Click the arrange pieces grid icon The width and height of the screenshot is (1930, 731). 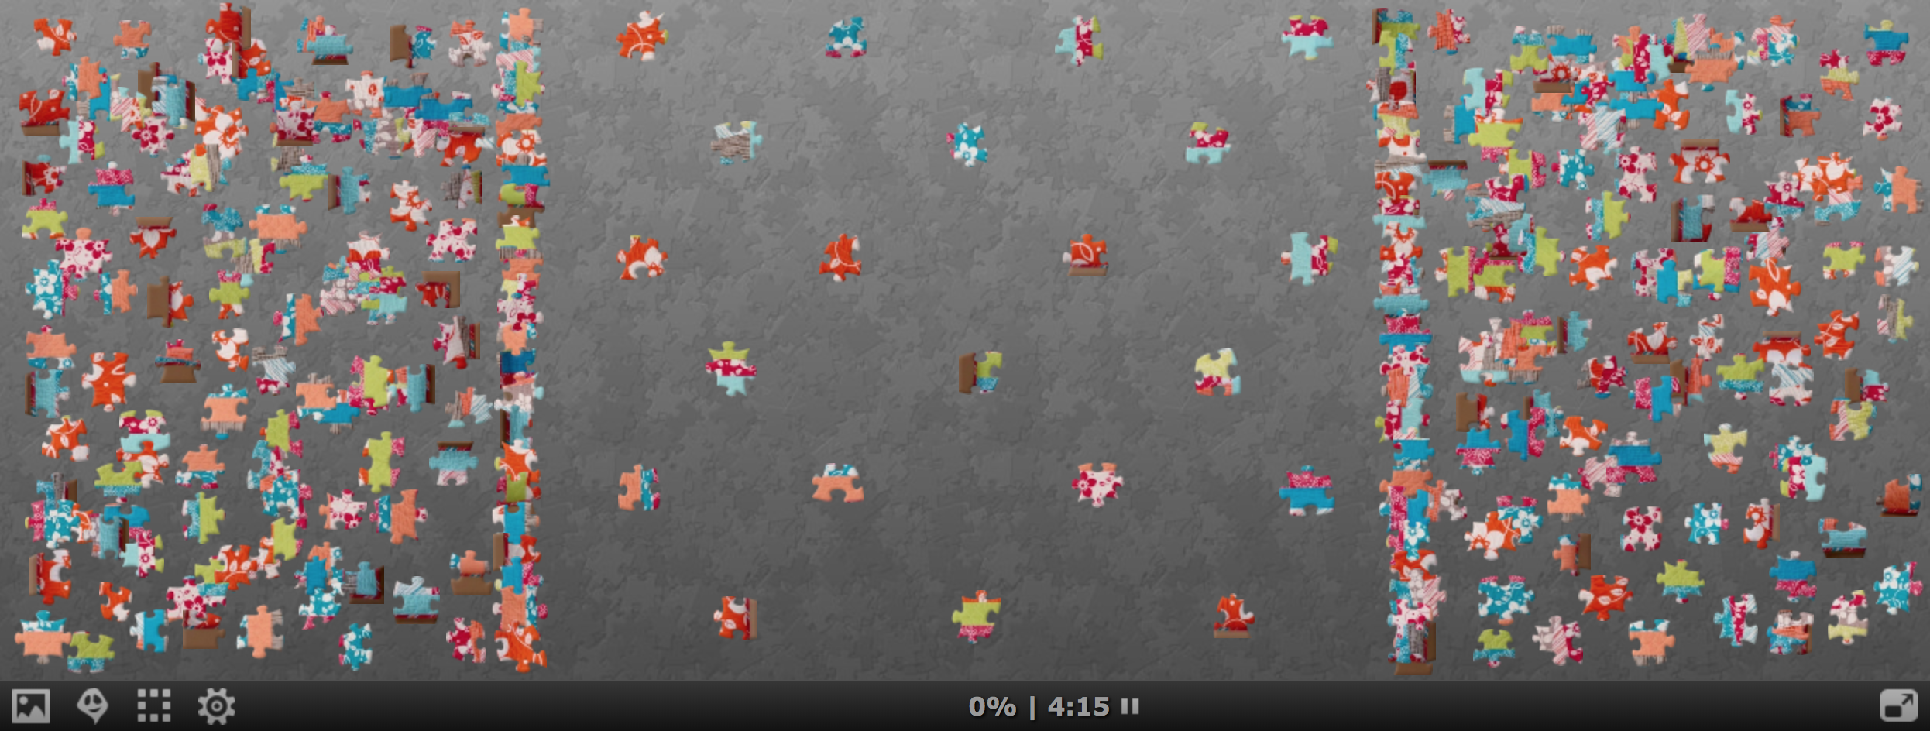[154, 706]
